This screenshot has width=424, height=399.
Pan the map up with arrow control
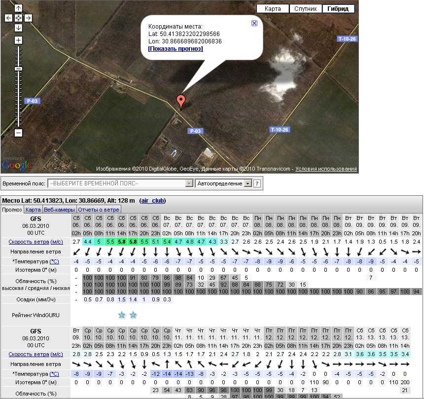click(18, 8)
